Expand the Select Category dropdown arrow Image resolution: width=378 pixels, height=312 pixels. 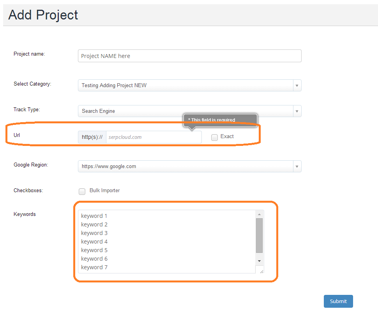pyautogui.click(x=297, y=86)
